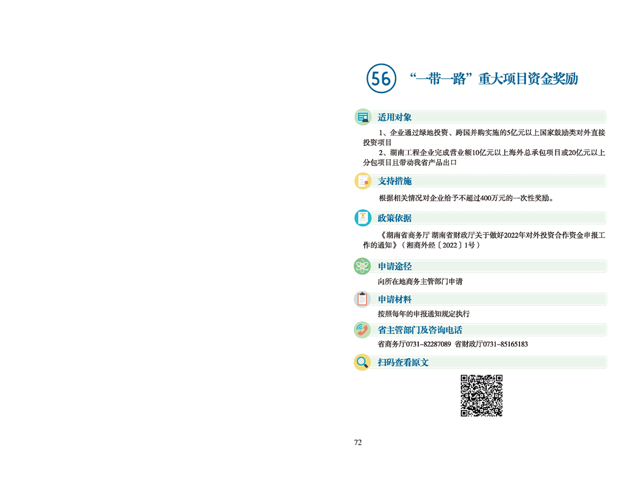639x479 pixels.
Task: Select the 申请材料 heading
Action: click(394, 299)
